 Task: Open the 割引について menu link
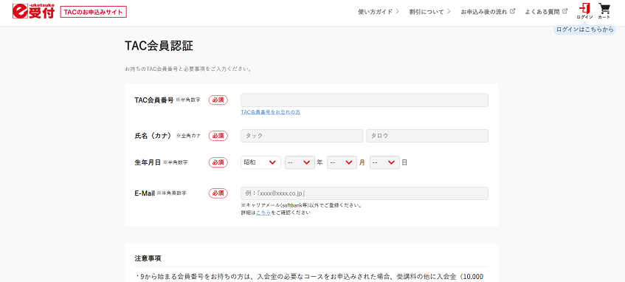click(429, 12)
